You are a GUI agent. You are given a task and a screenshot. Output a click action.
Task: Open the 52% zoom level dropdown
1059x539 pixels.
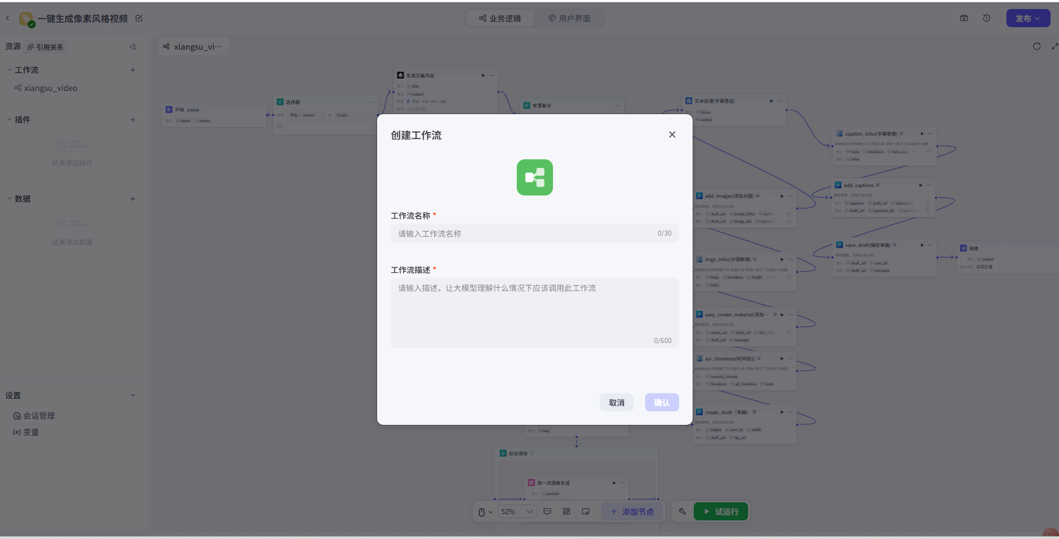tap(517, 512)
